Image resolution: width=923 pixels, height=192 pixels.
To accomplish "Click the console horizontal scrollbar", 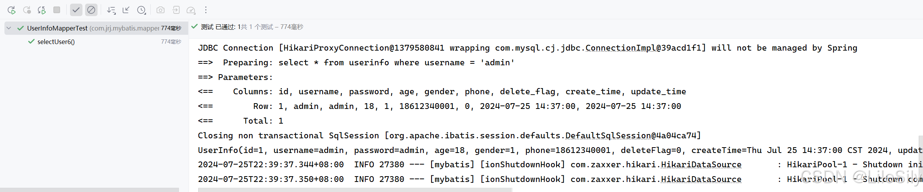I will point(355,190).
